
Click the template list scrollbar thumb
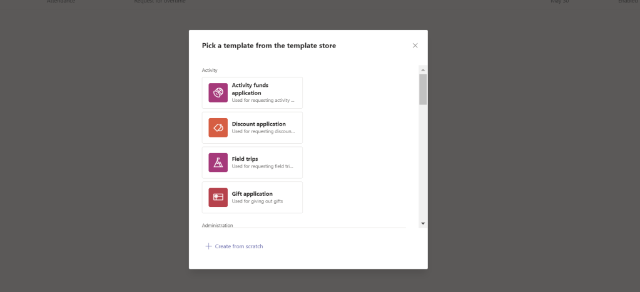point(423,89)
